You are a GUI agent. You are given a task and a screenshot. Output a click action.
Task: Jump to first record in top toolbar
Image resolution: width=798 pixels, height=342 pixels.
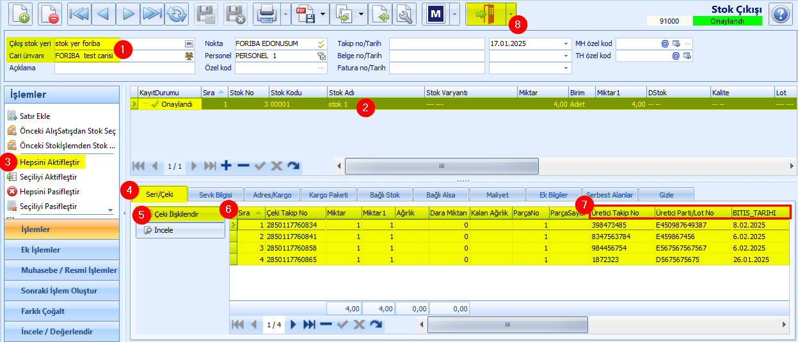79,13
